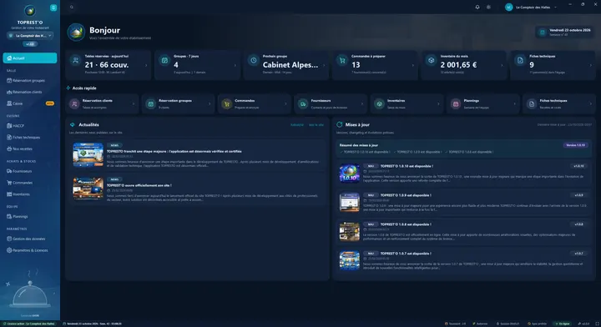601x327 pixels.
Task: Click the pink Plannings quick access icon
Action: [x=456, y=103]
